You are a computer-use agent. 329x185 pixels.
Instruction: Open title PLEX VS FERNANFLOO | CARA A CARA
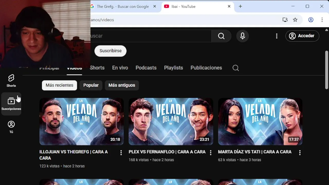click(167, 152)
